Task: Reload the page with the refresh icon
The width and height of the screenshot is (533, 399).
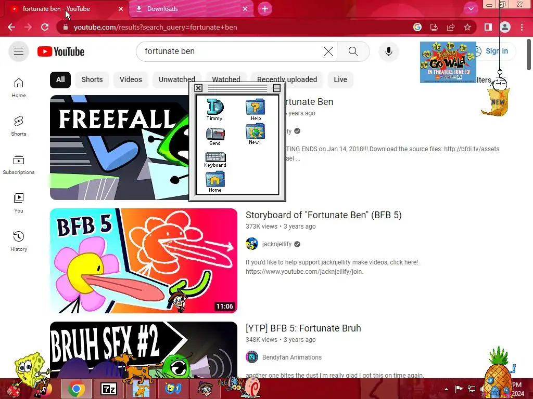Action: click(x=45, y=27)
